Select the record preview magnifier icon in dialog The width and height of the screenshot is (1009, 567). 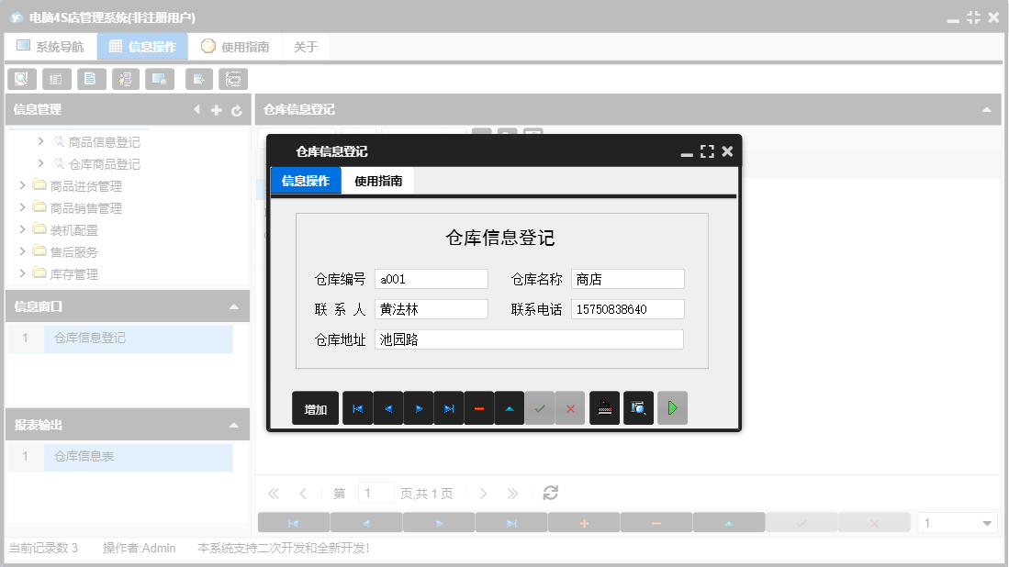point(638,408)
